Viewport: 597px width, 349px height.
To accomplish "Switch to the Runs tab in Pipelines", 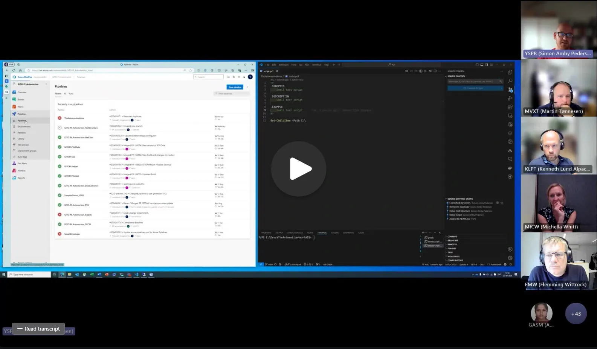I will (71, 94).
